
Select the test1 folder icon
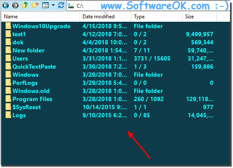(x=8, y=34)
